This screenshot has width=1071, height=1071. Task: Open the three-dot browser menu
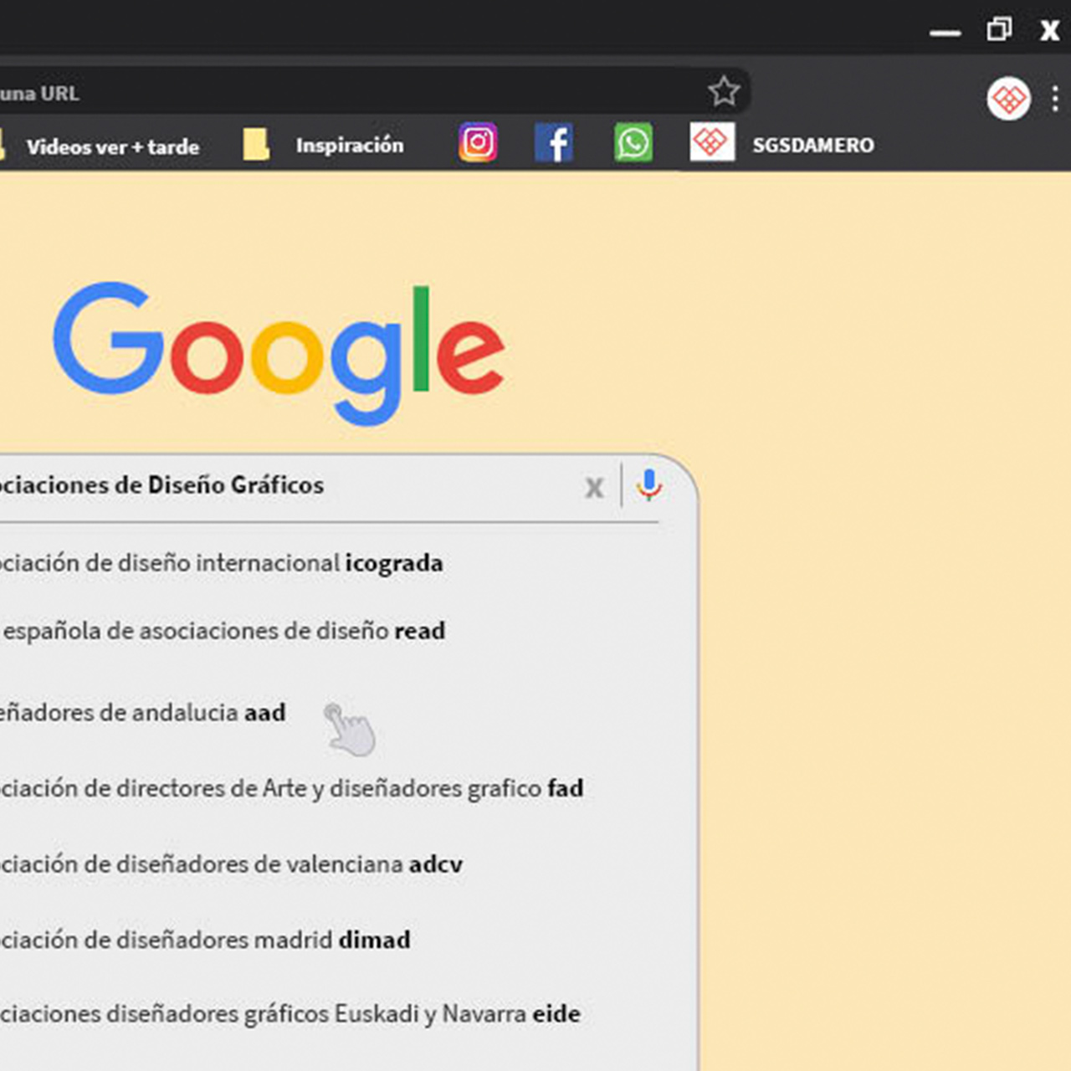tap(1054, 99)
